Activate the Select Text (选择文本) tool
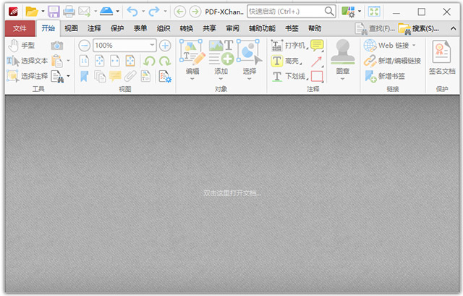The image size is (463, 296). click(27, 61)
